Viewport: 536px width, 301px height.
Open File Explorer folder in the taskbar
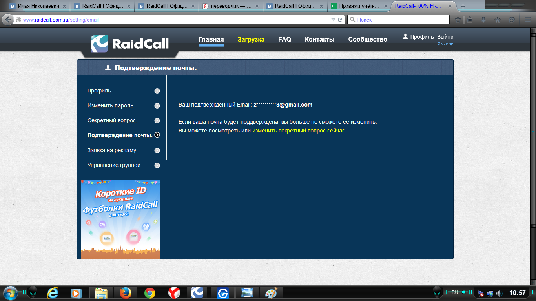[101, 293]
